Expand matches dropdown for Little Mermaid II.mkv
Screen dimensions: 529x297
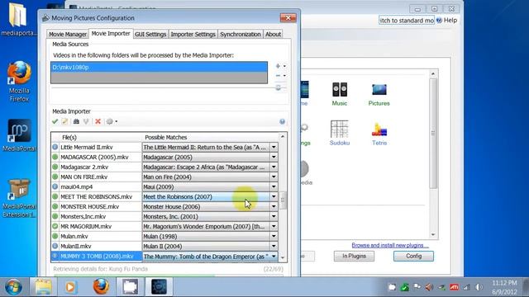tap(274, 147)
